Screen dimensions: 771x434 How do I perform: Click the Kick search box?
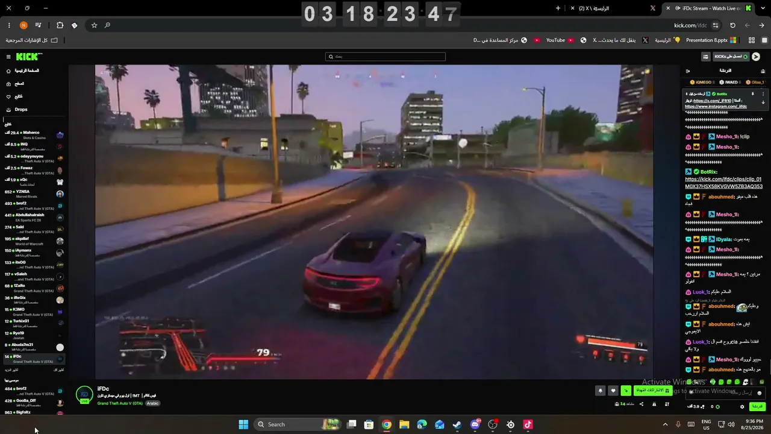(x=385, y=57)
